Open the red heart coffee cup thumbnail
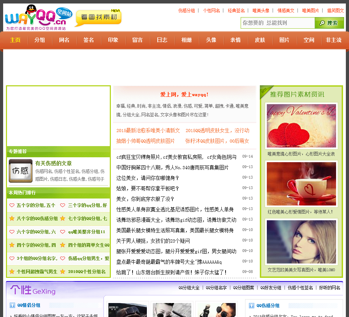349x317 pixels. click(301, 184)
